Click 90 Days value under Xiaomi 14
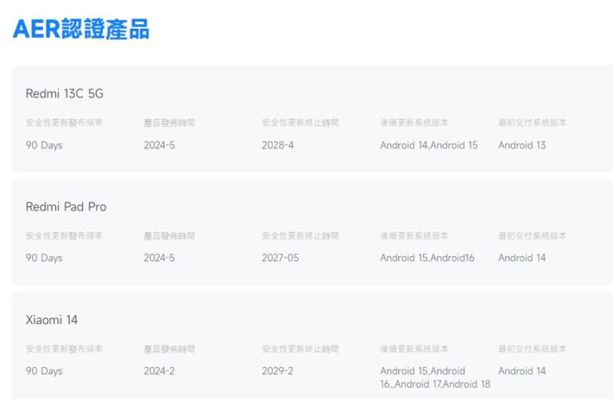Viewport: 613px width, 399px height. point(44,371)
